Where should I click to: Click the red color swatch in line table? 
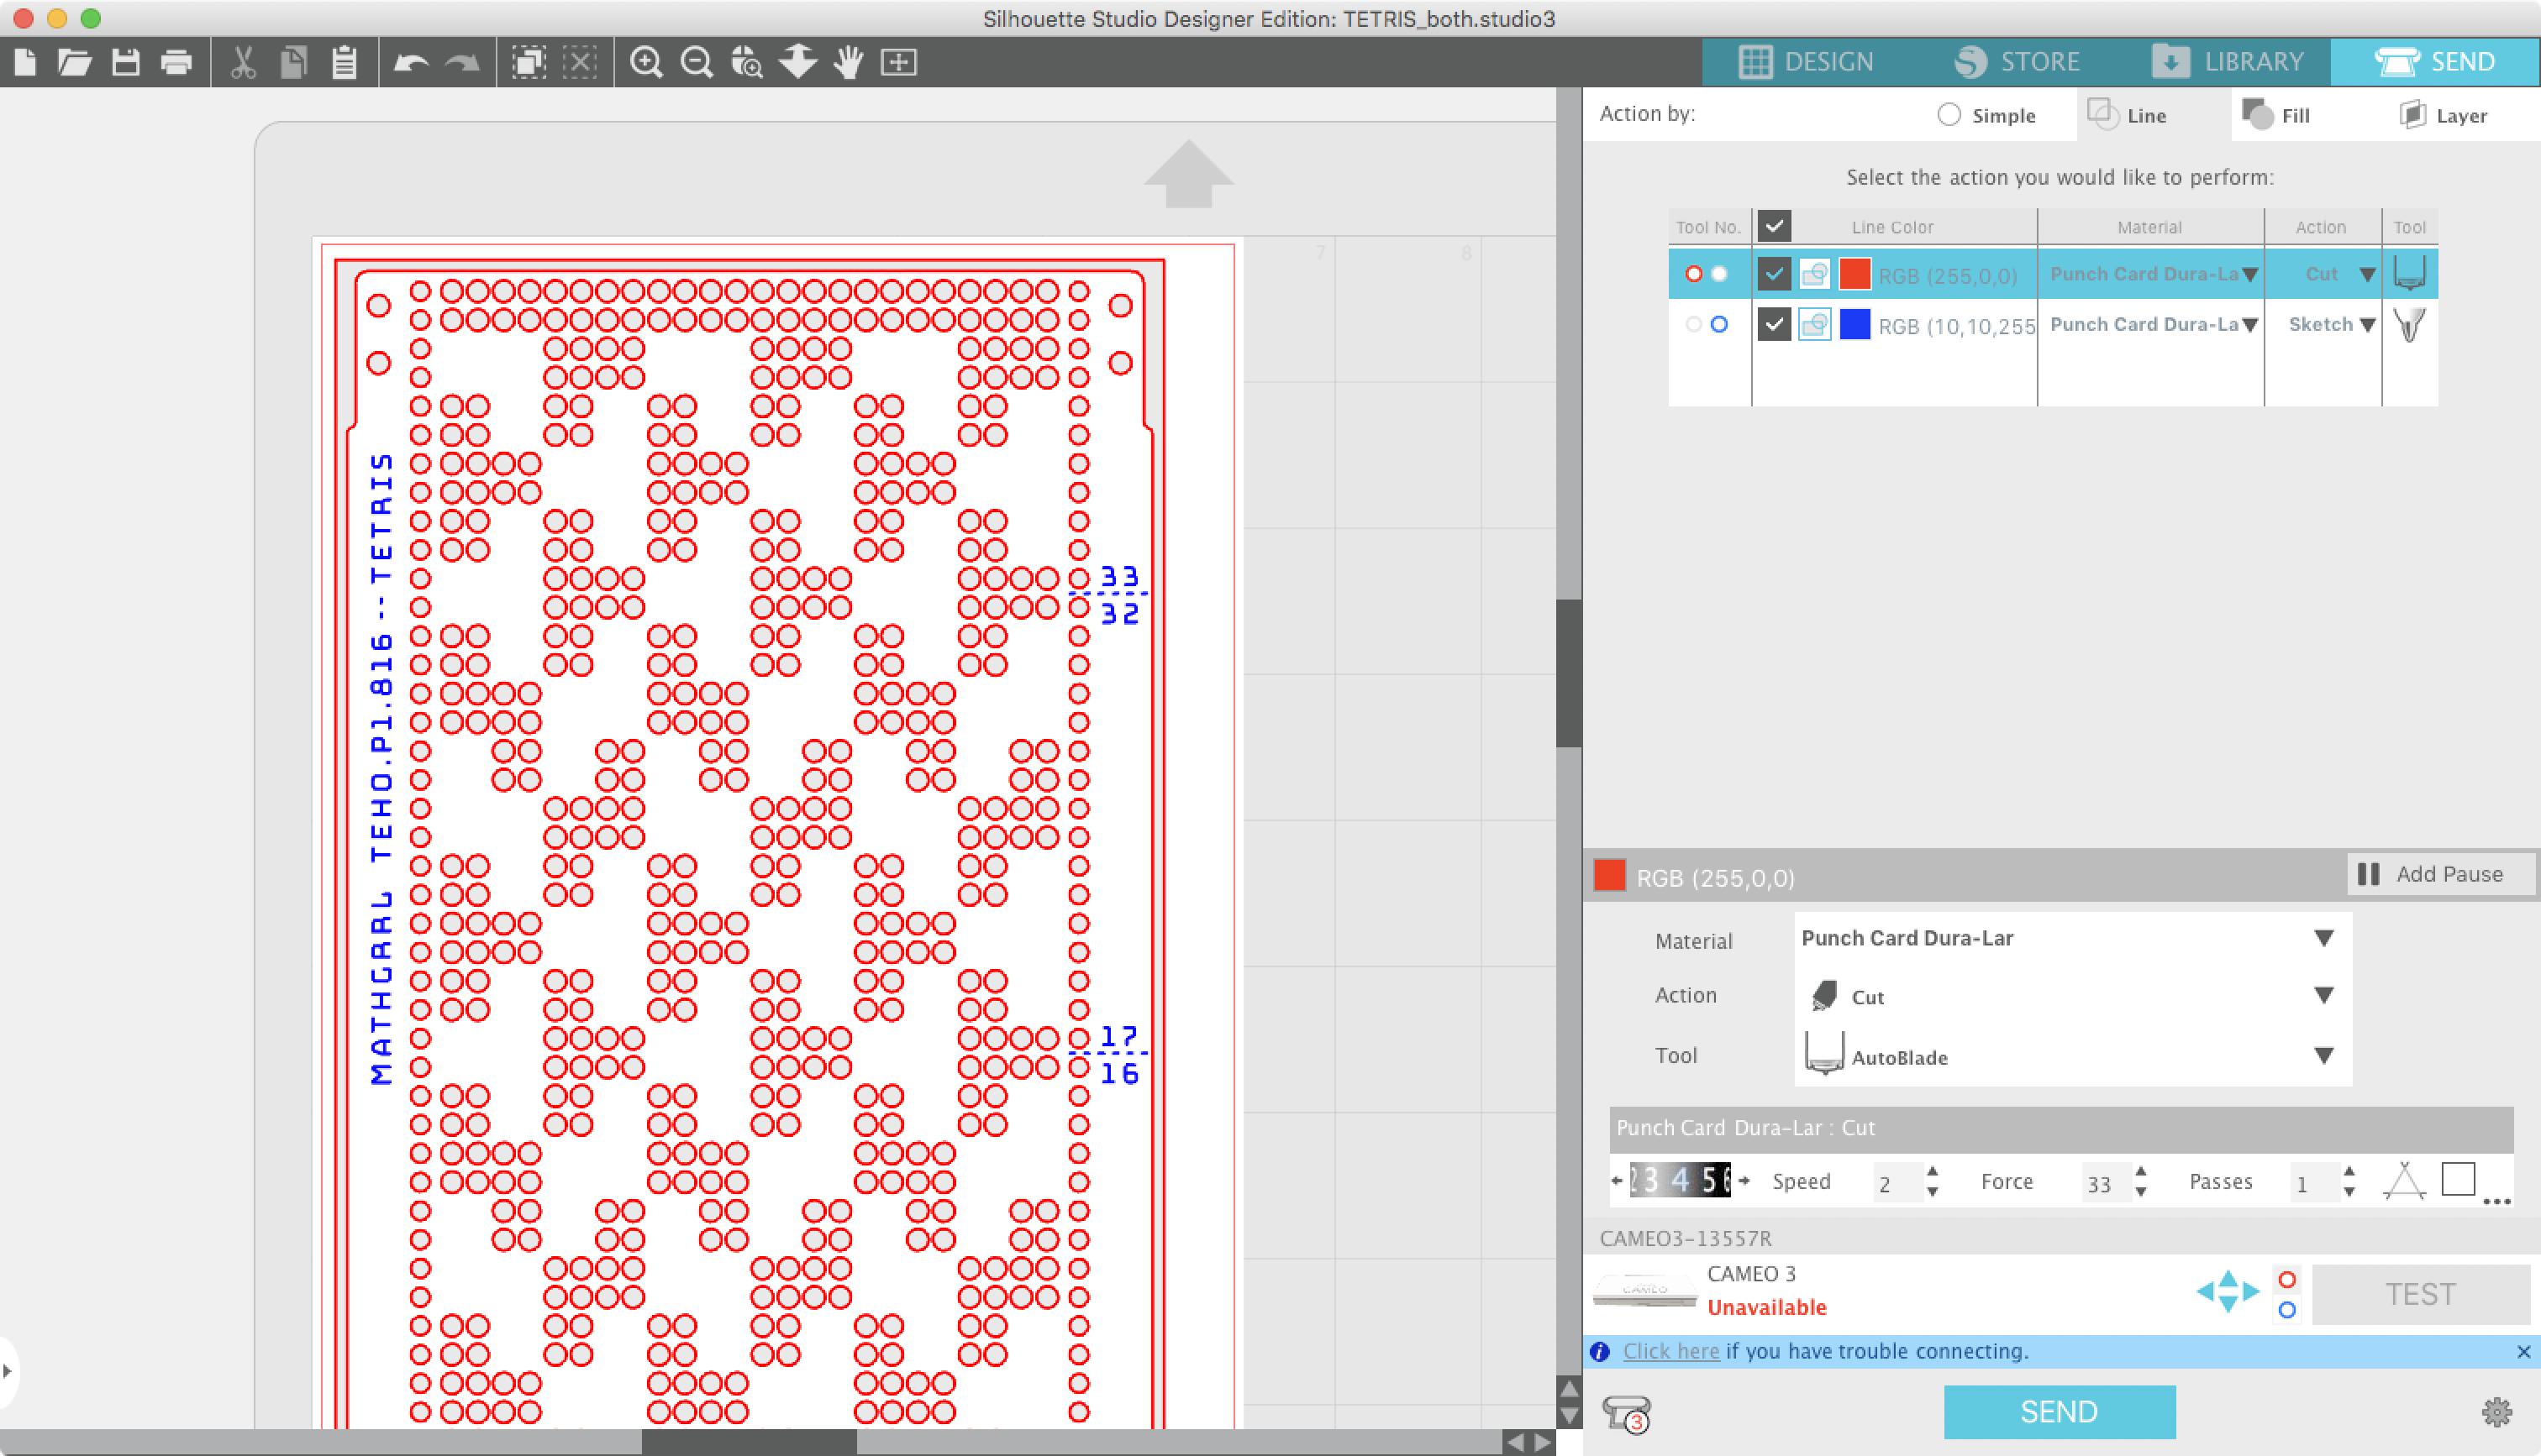tap(1854, 273)
